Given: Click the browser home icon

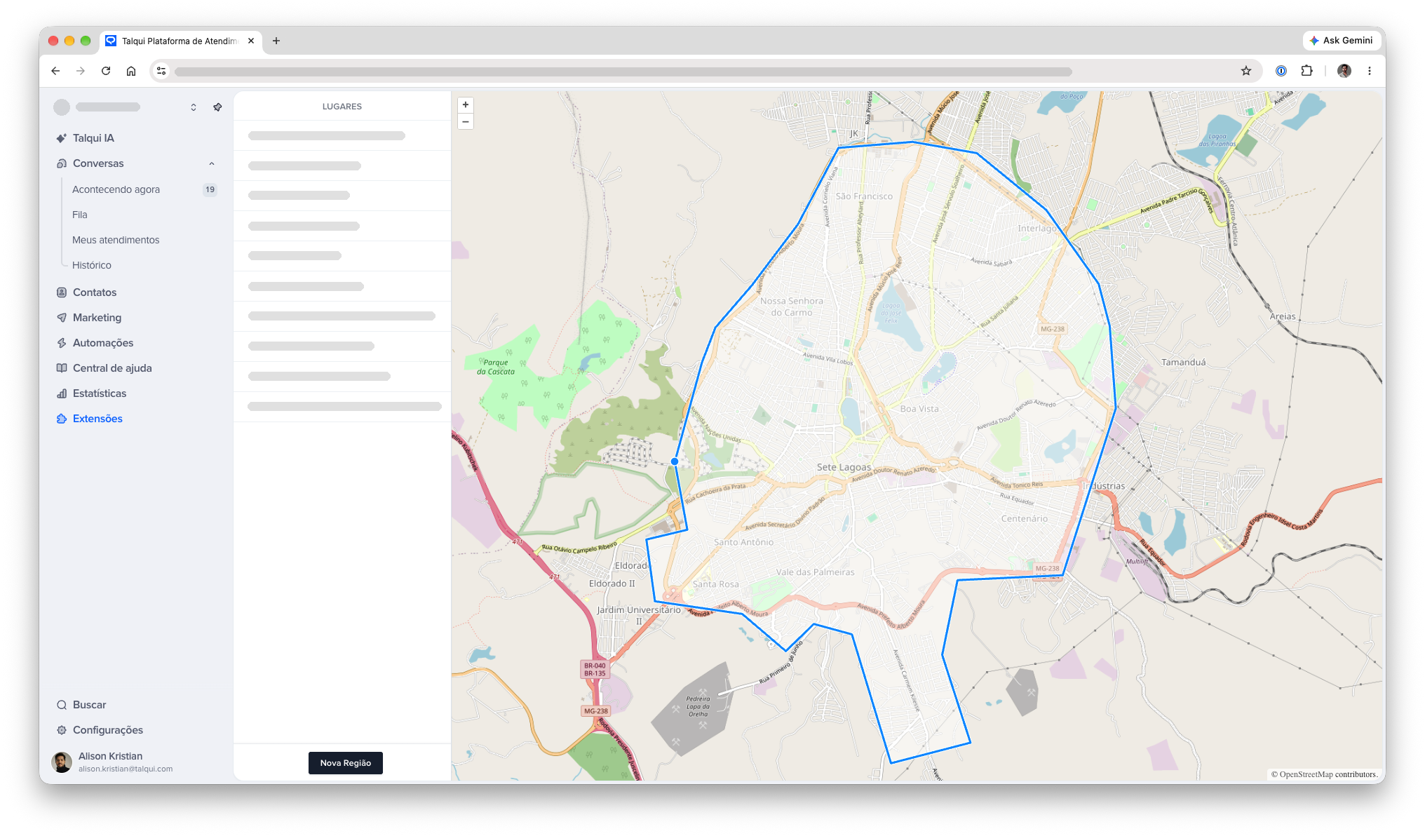Looking at the screenshot, I should (131, 71).
